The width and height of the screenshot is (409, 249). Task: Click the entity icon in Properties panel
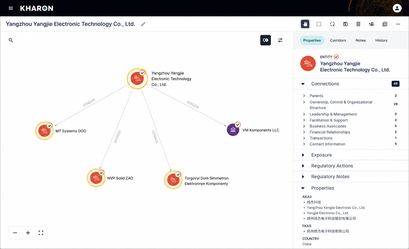click(x=308, y=63)
